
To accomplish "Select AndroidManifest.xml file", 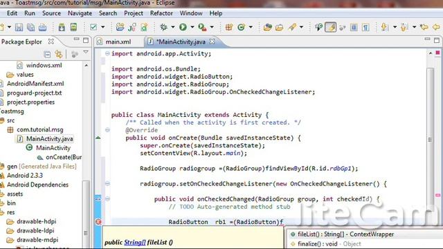I will tap(35, 84).
